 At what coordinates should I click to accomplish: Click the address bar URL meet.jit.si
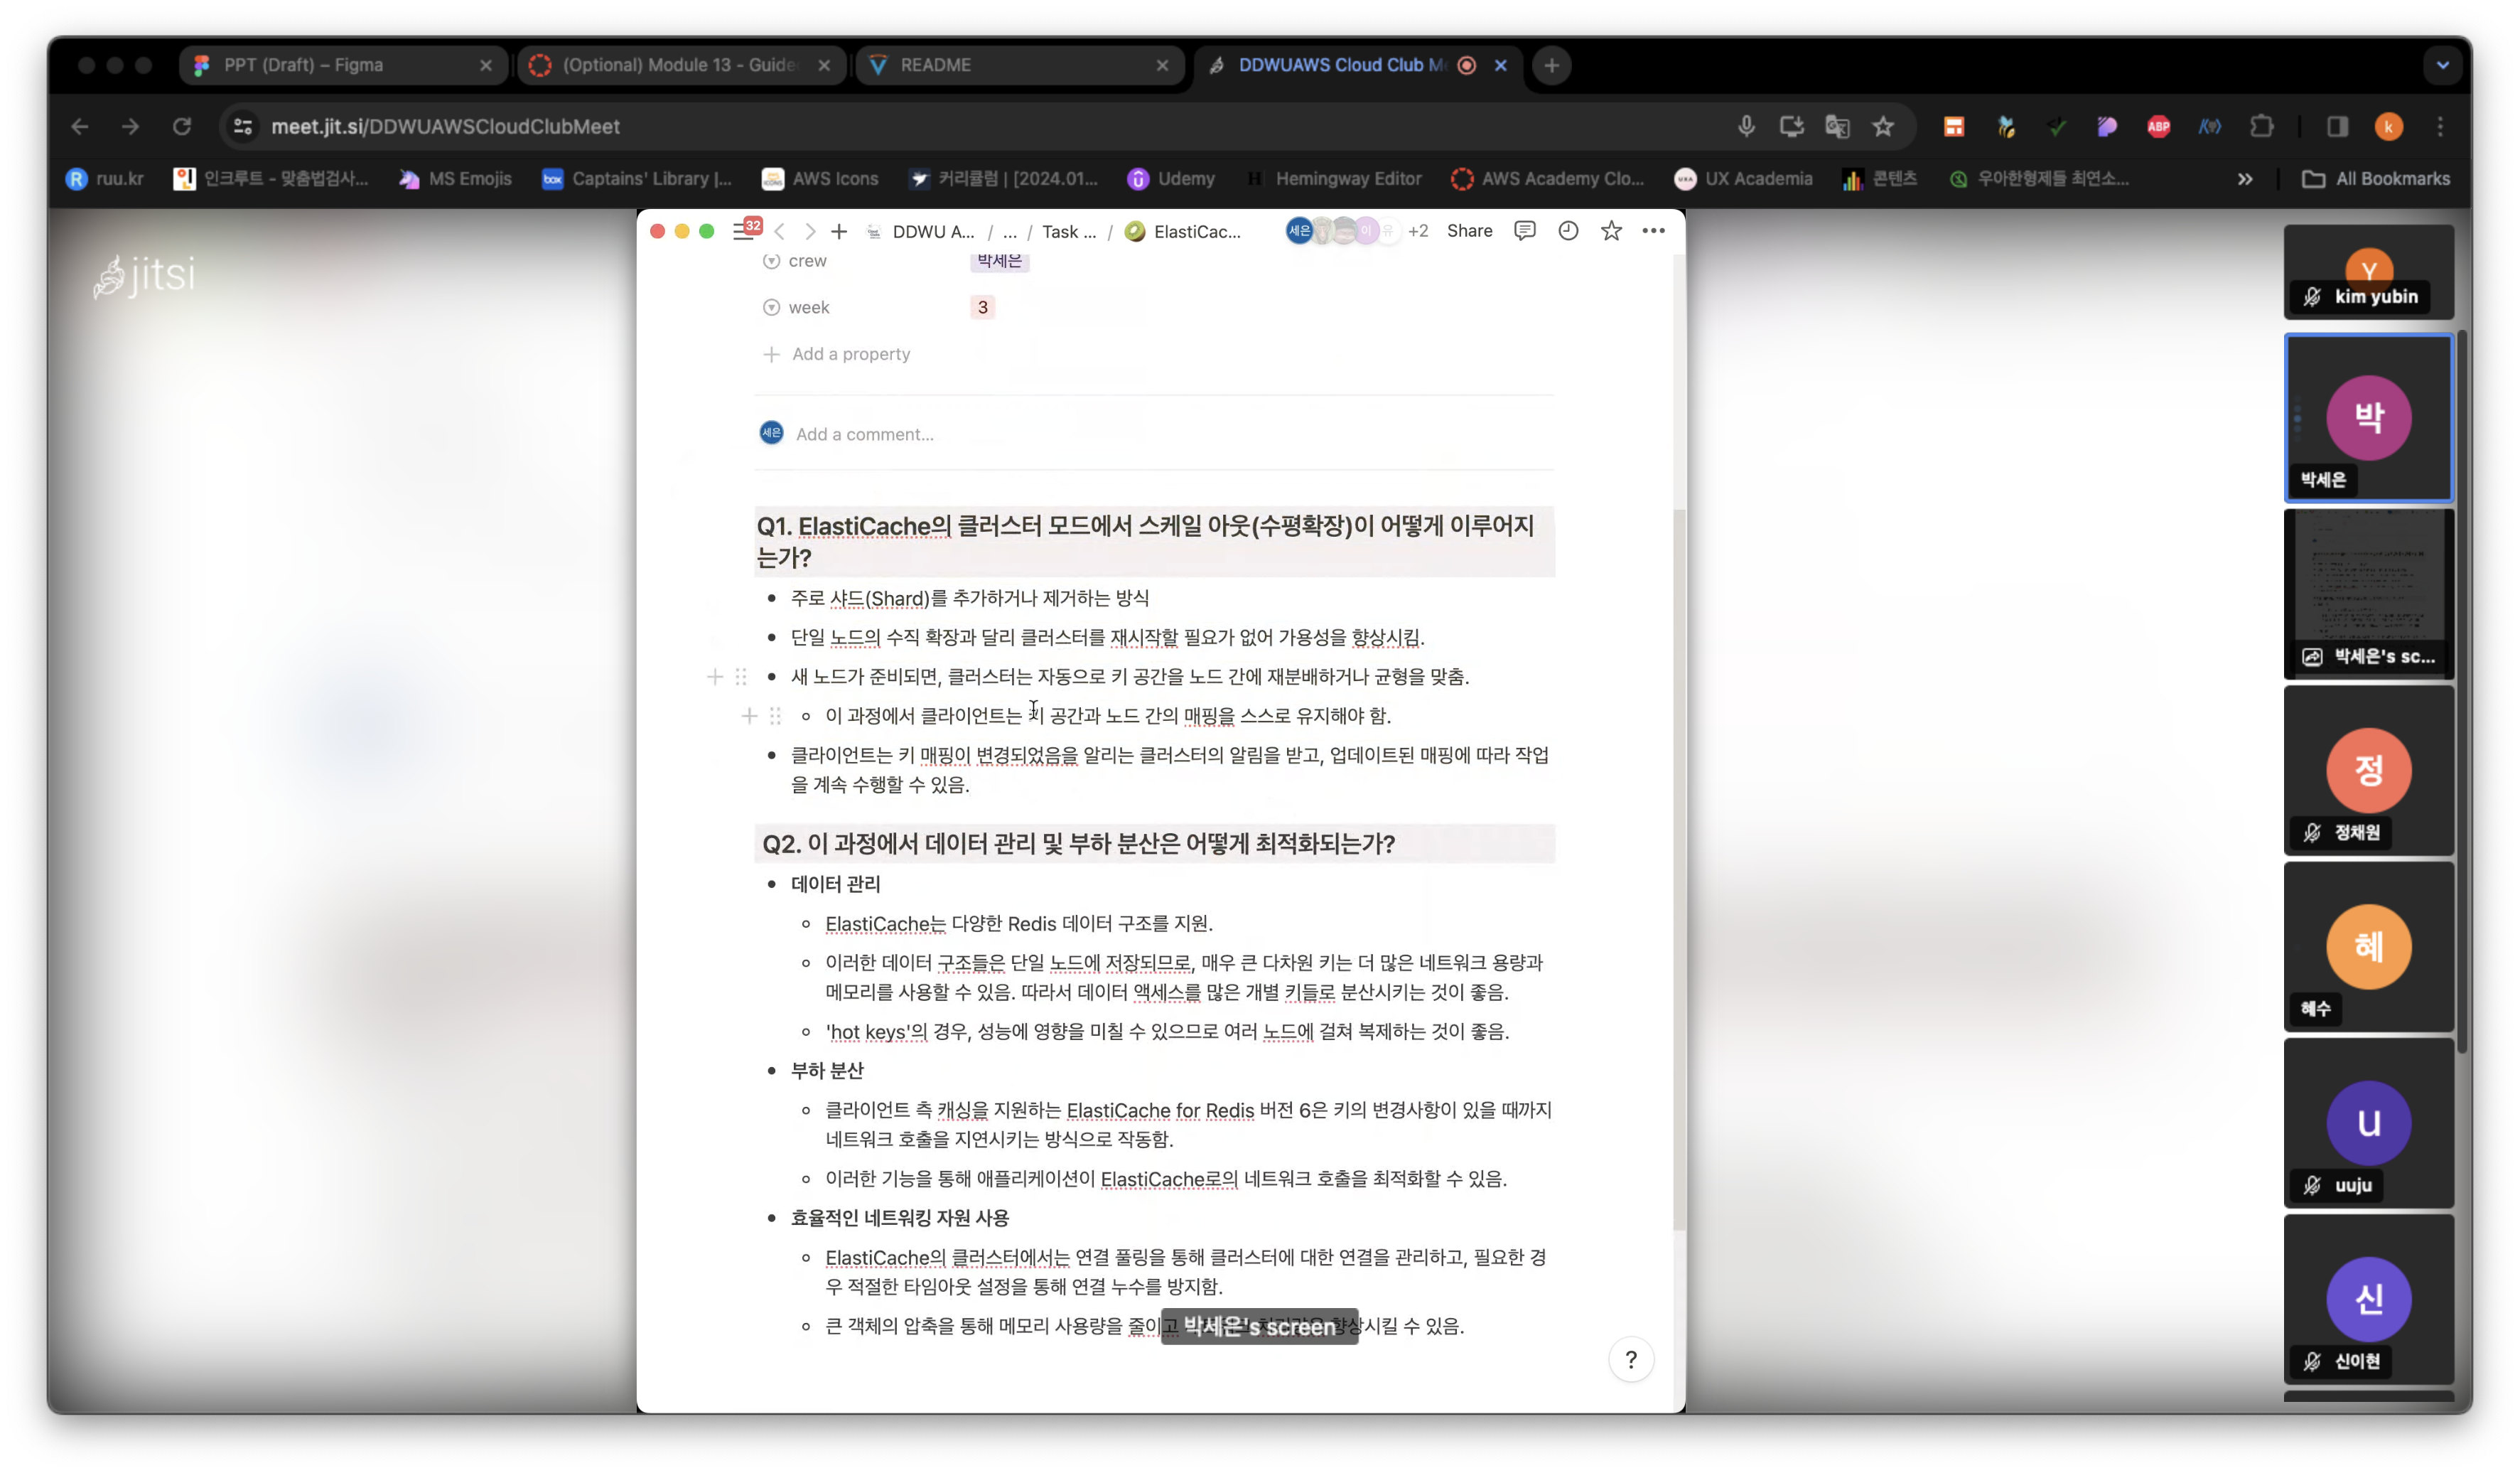[x=445, y=126]
